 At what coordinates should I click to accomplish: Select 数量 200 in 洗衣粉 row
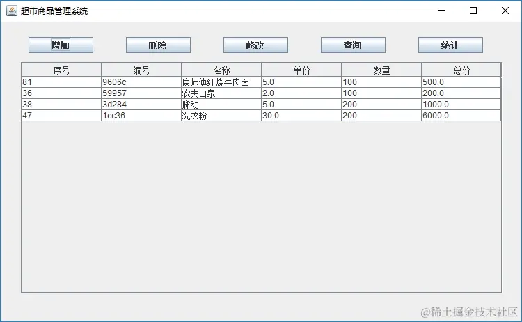381,116
